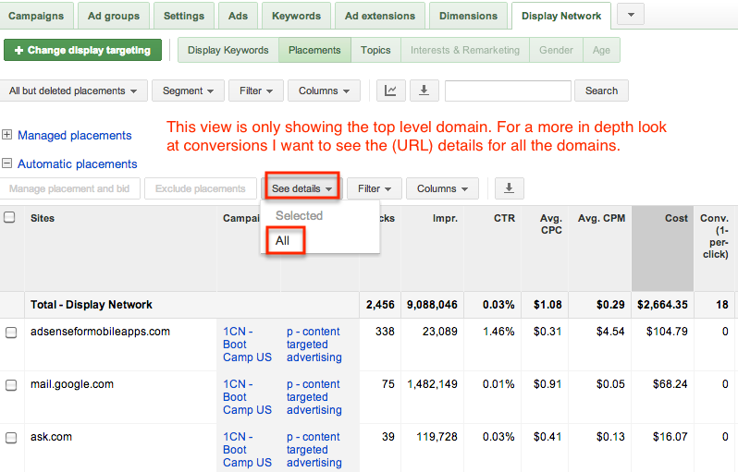
Task: Click the $104.79 cost cell
Action: tap(667, 332)
